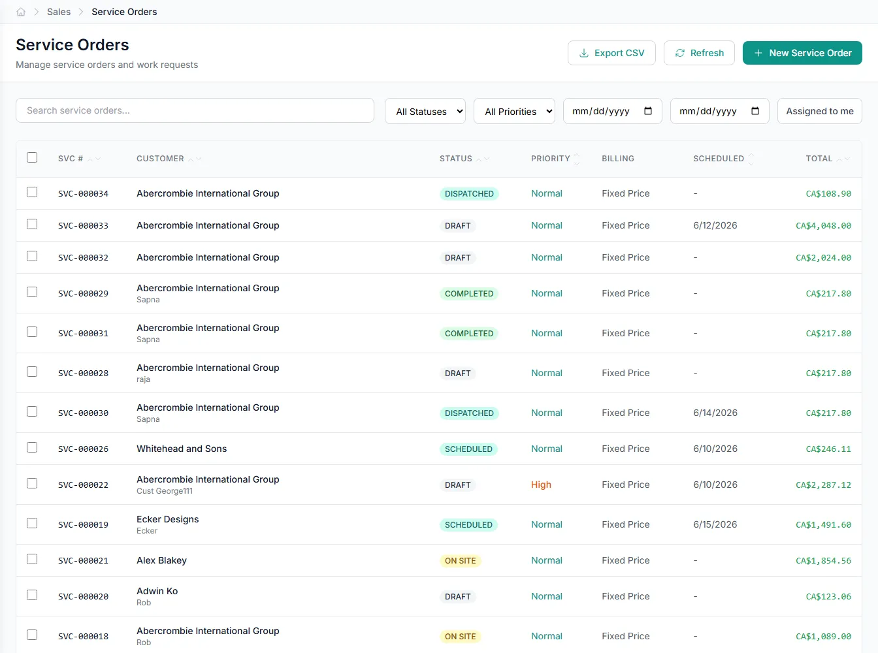Viewport: 878px width, 653px height.
Task: Click the High priority on SVC-000022
Action: pyautogui.click(x=541, y=485)
